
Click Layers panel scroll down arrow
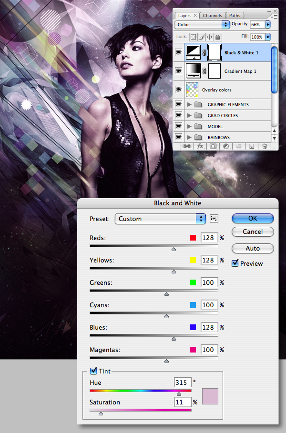point(274,138)
